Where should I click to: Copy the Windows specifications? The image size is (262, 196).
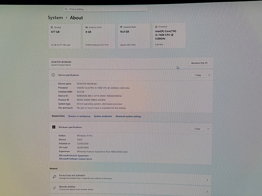(x=197, y=129)
